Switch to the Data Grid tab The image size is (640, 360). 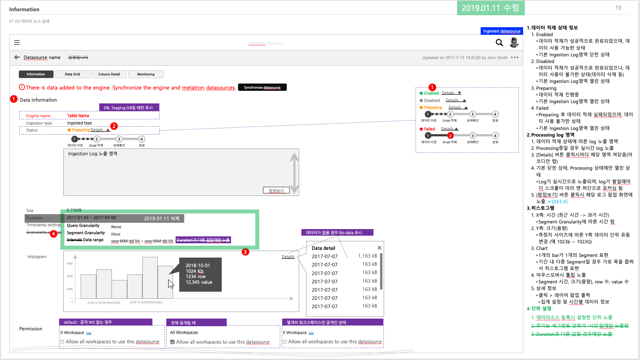pos(72,74)
